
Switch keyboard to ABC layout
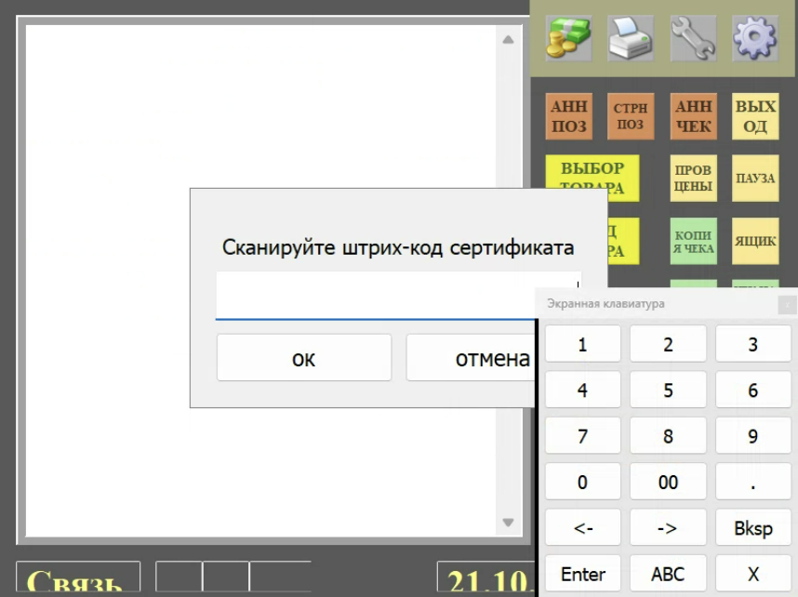pyautogui.click(x=668, y=575)
